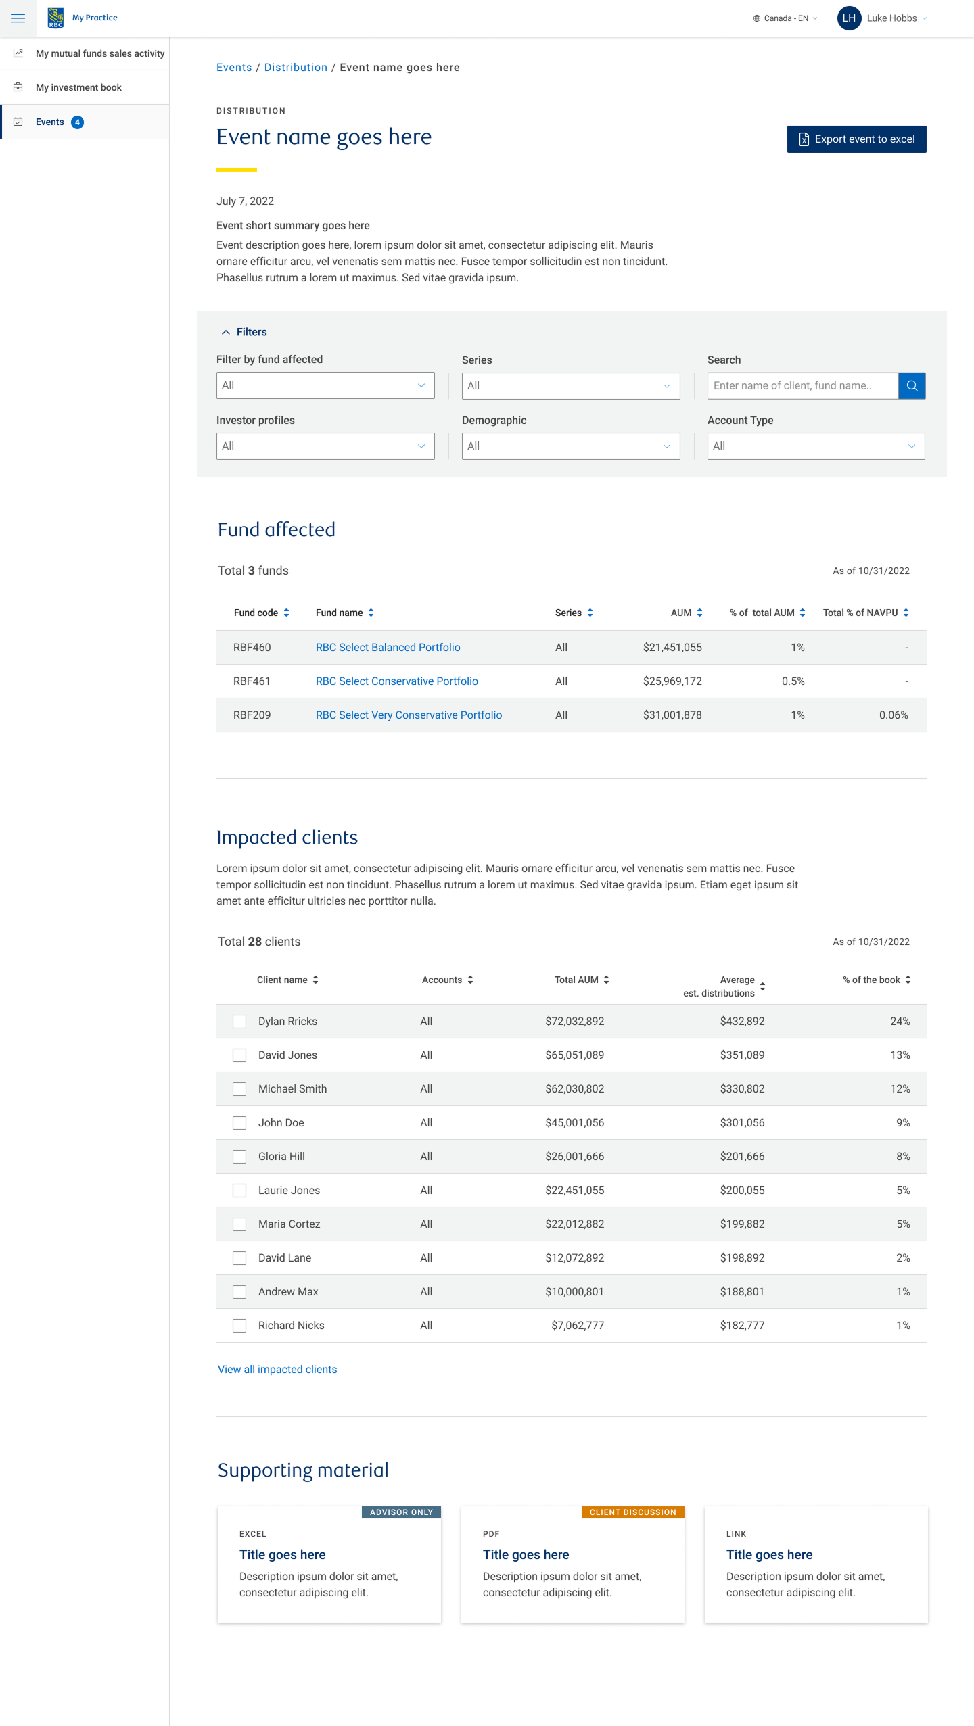
Task: Click the search input field
Action: (x=803, y=386)
